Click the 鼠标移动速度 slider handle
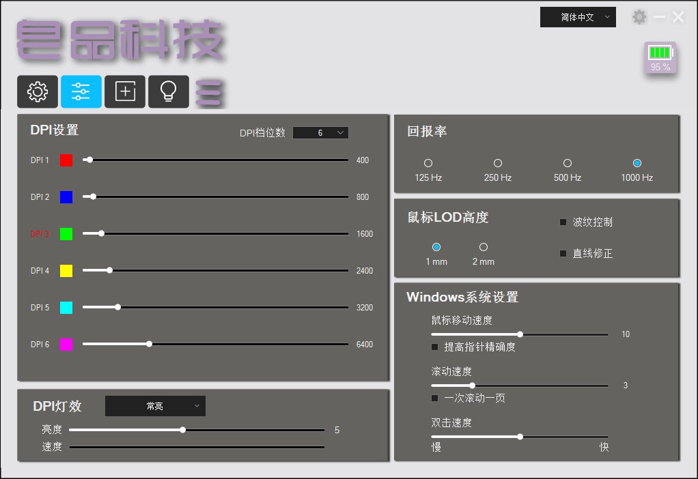 [520, 334]
